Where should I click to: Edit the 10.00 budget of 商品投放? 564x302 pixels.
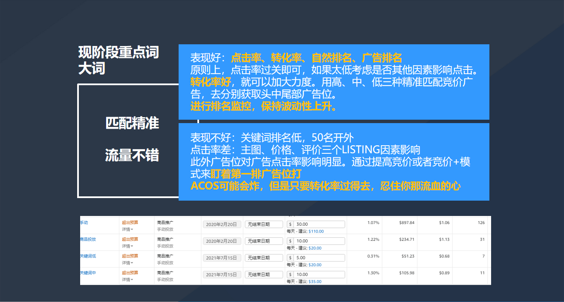click(x=320, y=241)
